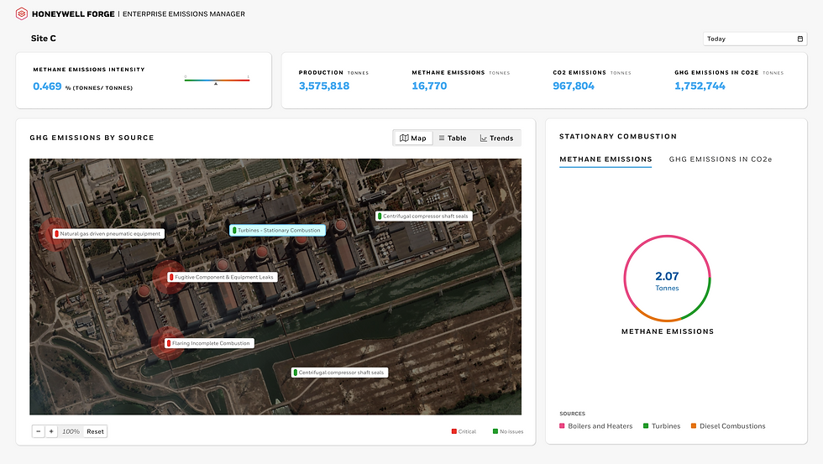Viewport: 823px width, 464px height.
Task: Click the Boilers and Heaters legend label
Action: point(600,425)
